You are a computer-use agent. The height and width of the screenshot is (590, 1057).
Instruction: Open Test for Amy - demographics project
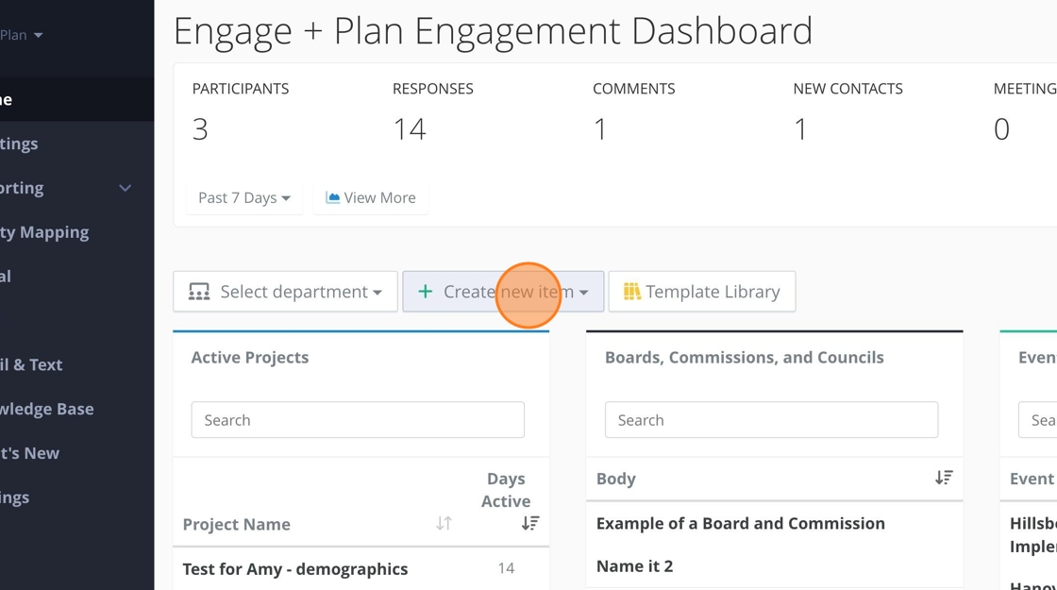click(295, 568)
